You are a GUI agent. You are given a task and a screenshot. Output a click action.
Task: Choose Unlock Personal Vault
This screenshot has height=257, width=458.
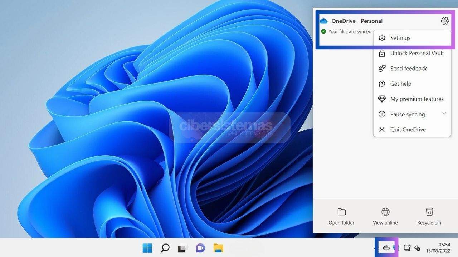click(x=412, y=53)
